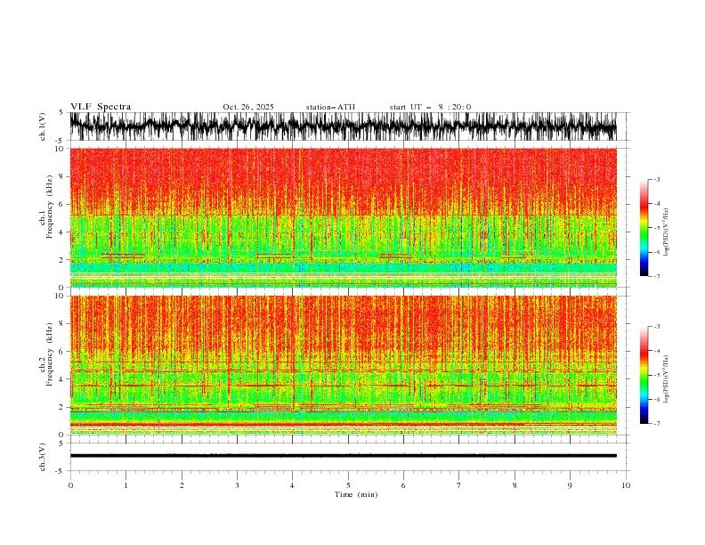The width and height of the screenshot is (705, 545).
Task: Click time axis tick label "1"
Action: (126, 485)
